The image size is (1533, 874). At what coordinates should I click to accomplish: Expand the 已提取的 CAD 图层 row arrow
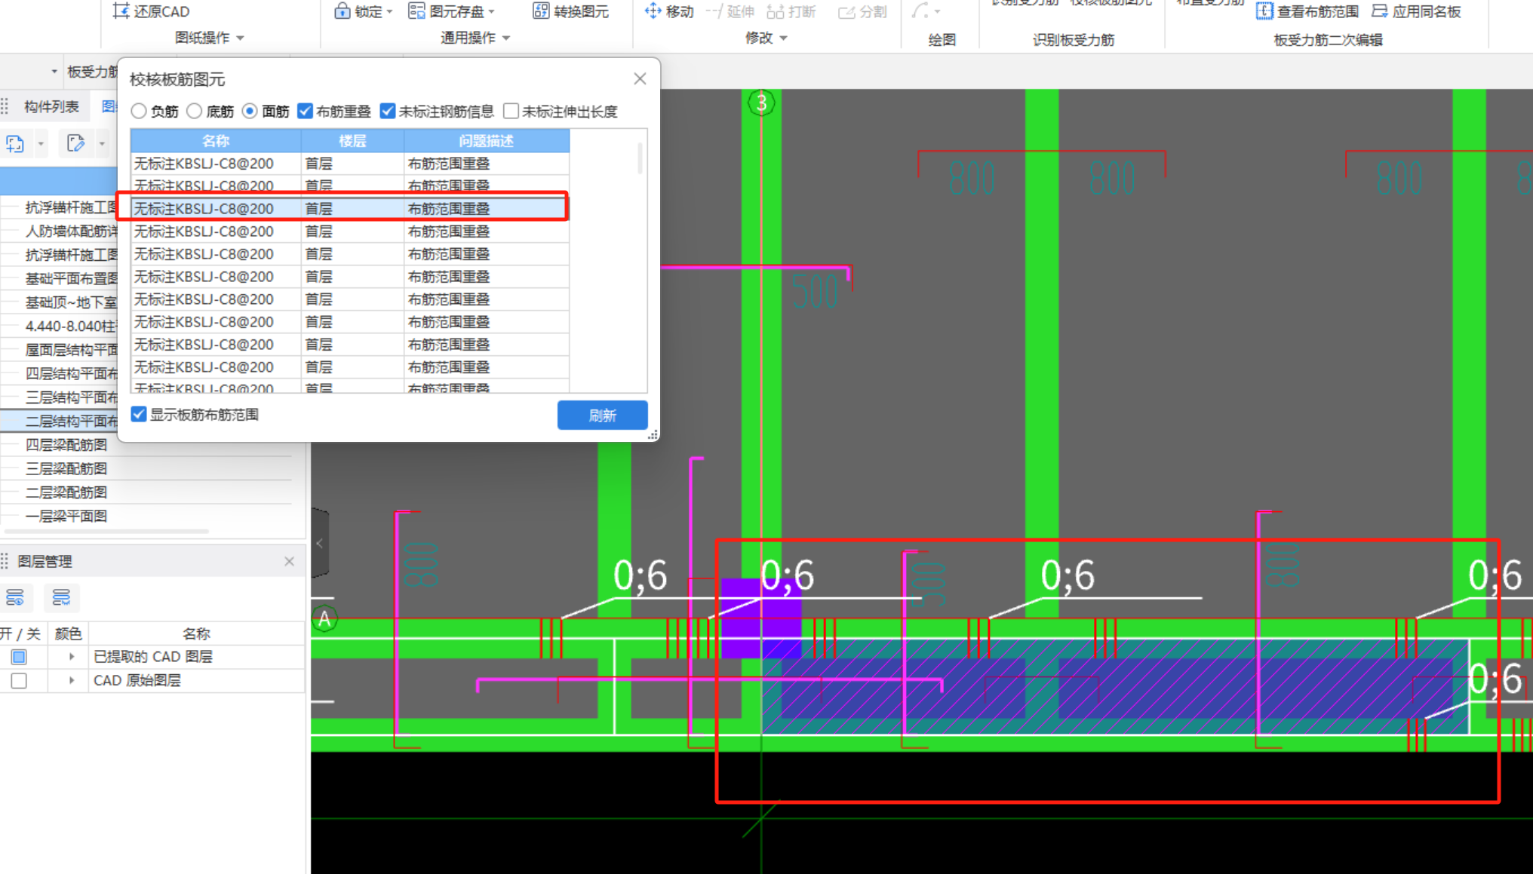(x=72, y=657)
